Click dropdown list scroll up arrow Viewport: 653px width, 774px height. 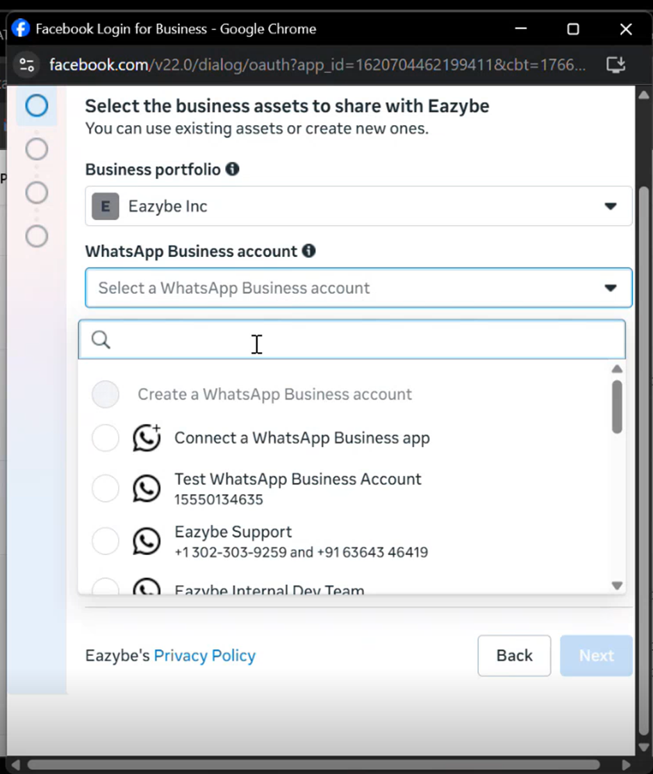[x=617, y=369]
